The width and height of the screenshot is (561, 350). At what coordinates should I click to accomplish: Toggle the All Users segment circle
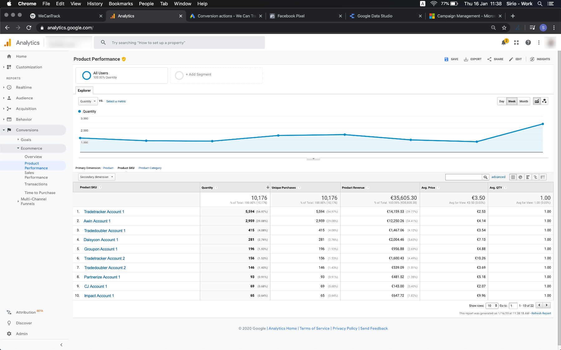(x=87, y=75)
